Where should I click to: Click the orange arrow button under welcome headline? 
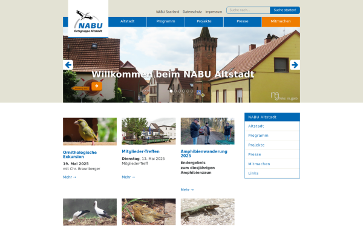pos(97,86)
